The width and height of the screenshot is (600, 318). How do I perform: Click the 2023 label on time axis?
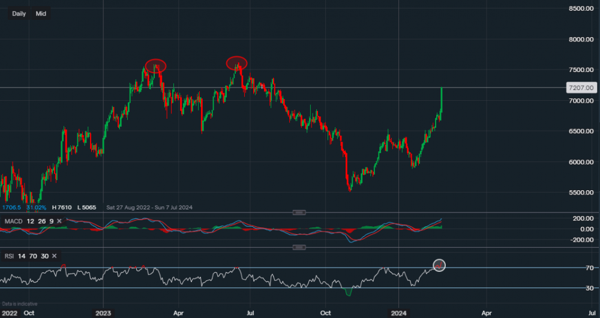point(103,313)
